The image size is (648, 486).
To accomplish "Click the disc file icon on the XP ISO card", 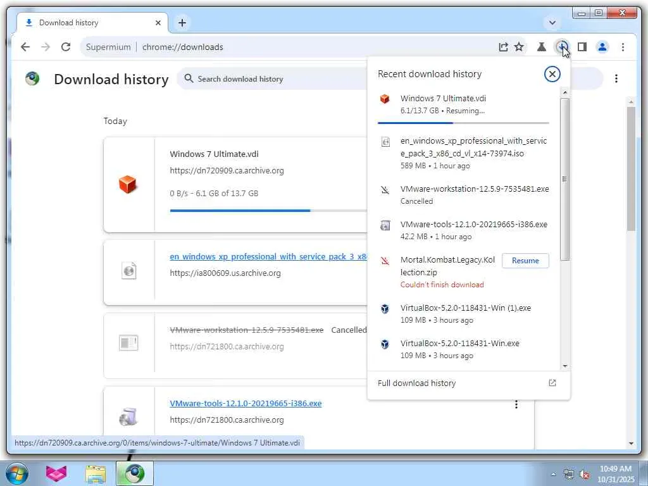I will [128, 271].
